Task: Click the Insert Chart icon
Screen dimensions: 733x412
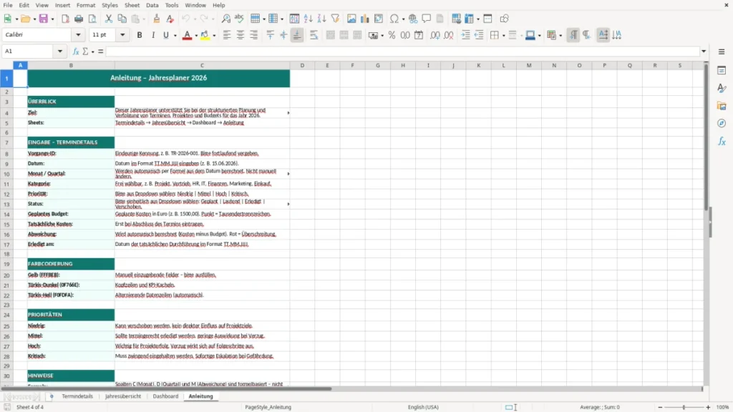Action: click(364, 19)
